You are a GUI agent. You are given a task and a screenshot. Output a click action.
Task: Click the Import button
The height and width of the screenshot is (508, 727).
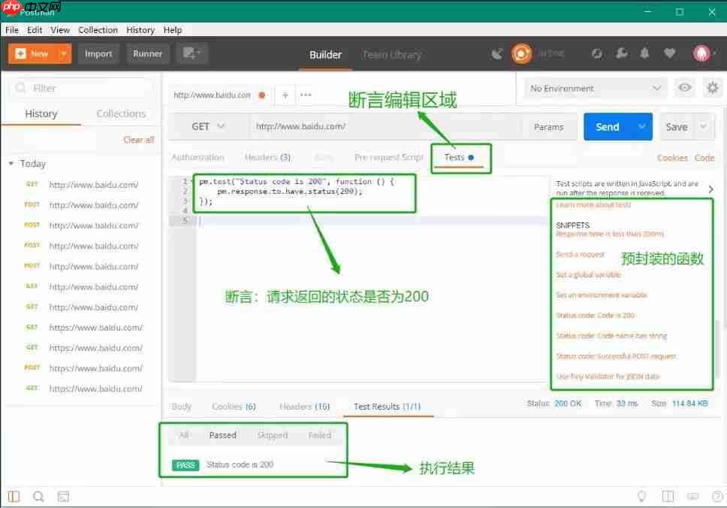click(x=98, y=54)
